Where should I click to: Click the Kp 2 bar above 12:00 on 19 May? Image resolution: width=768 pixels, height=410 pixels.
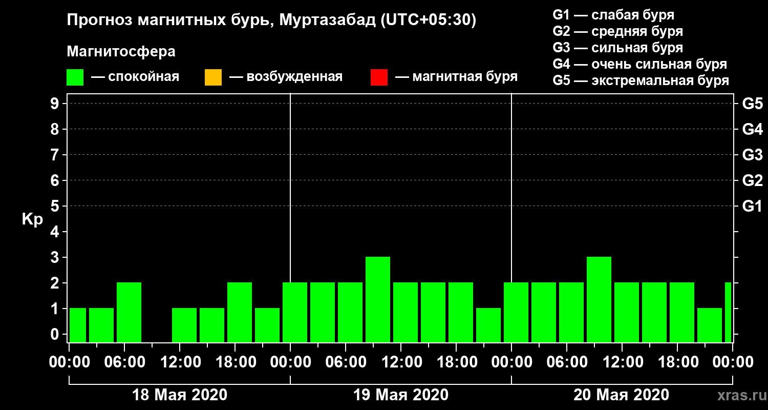click(x=406, y=312)
